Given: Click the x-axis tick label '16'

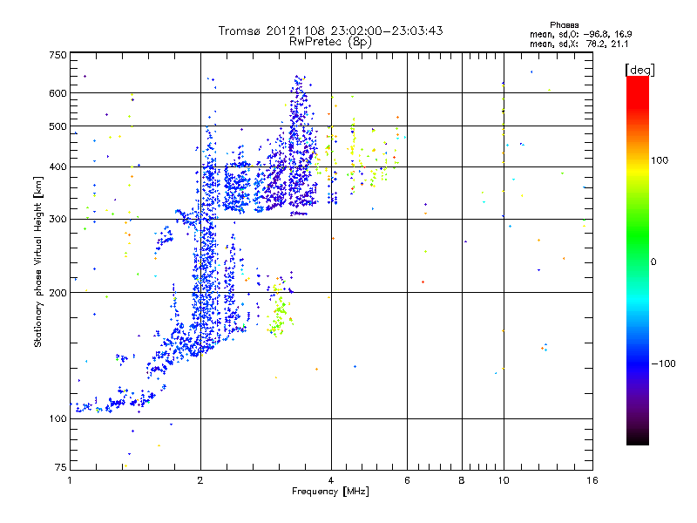Looking at the screenshot, I should (x=592, y=480).
